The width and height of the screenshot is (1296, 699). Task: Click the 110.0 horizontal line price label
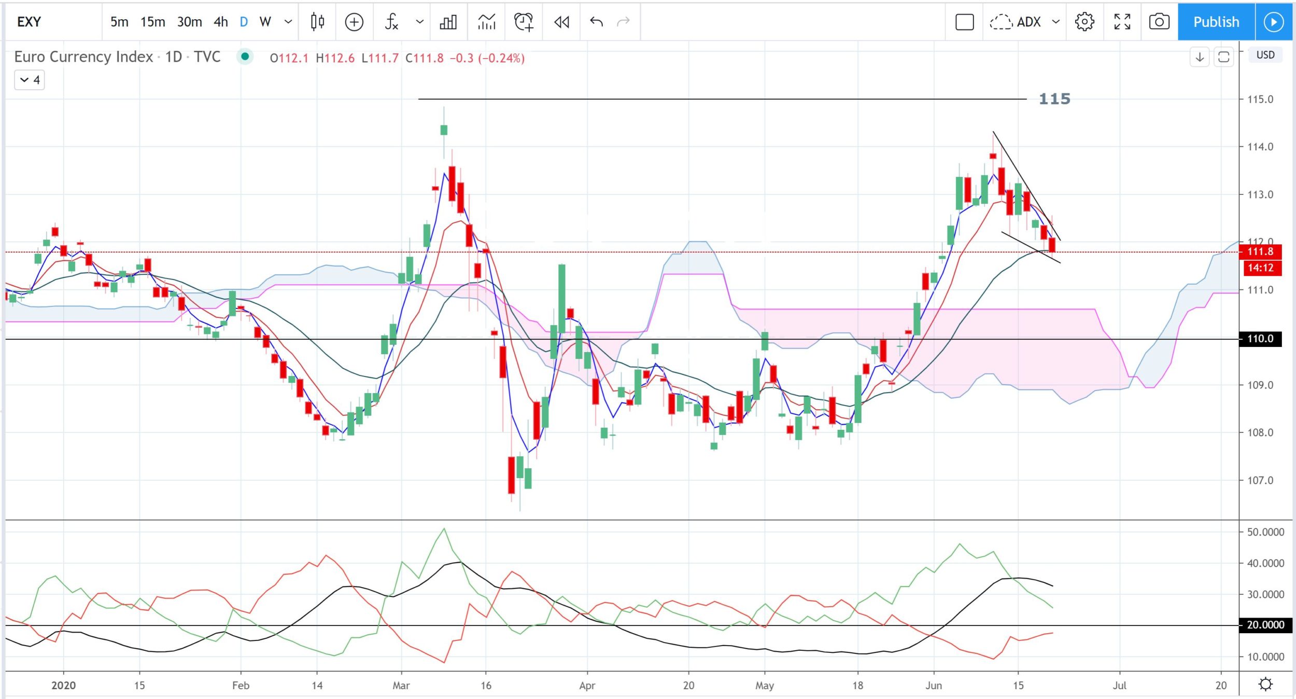point(1260,339)
